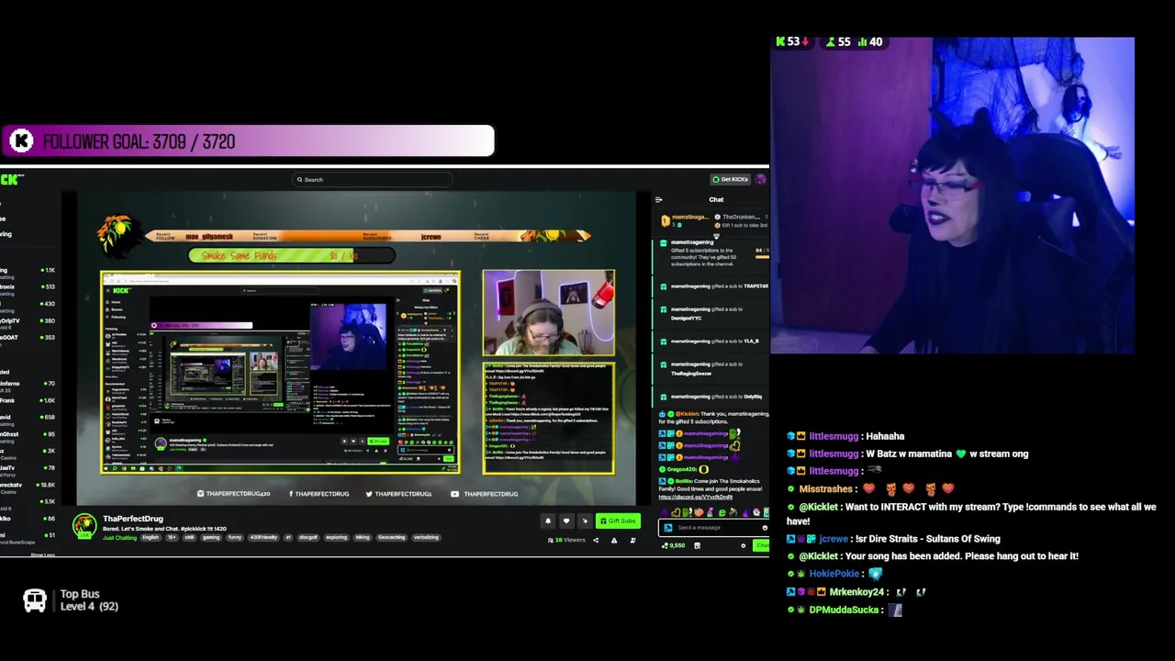1175x661 pixels.
Task: Click jcrewe's chat username
Action: pos(834,539)
